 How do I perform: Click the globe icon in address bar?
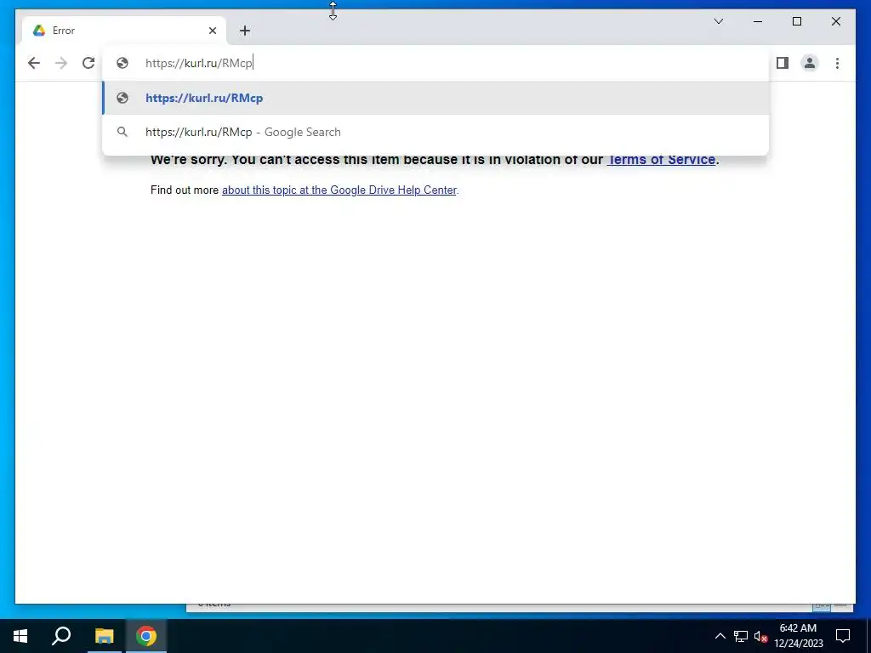click(x=122, y=63)
